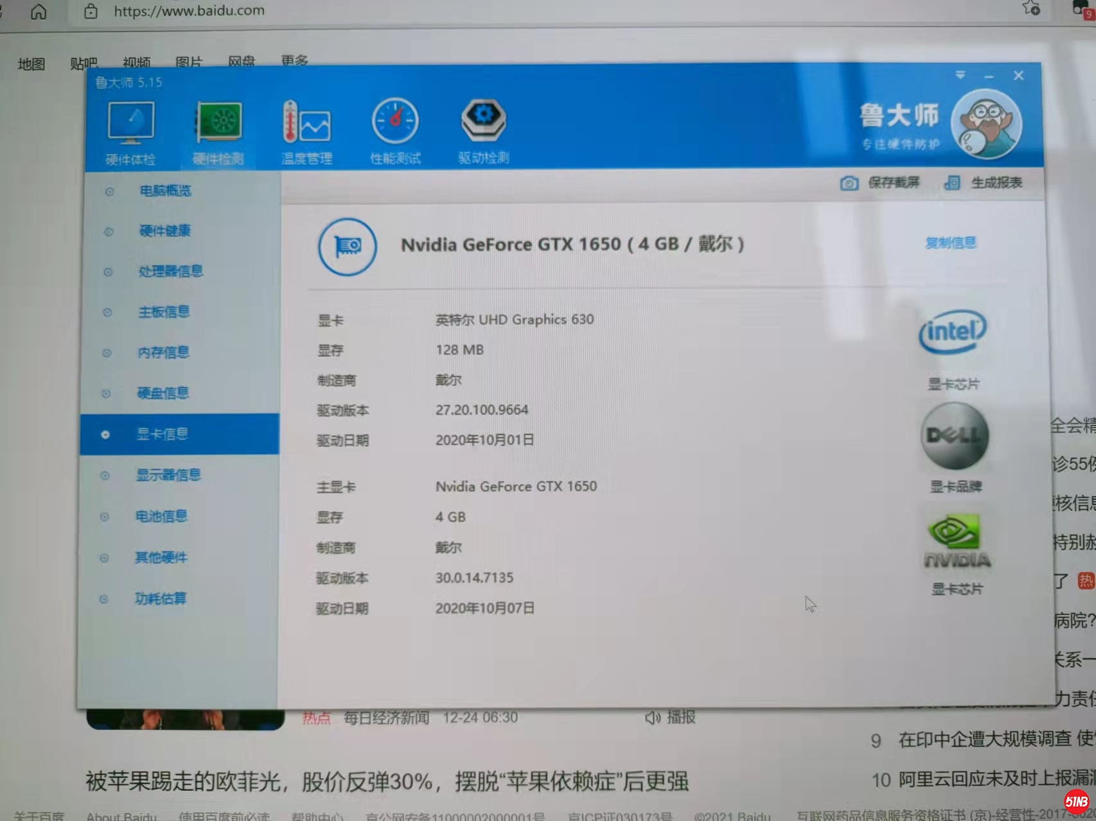Click the Intel 显卡芯片 logo
This screenshot has width=1096, height=821.
(953, 332)
